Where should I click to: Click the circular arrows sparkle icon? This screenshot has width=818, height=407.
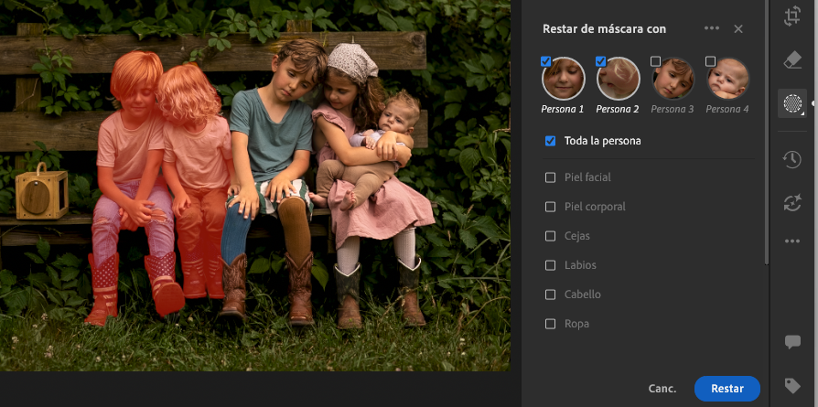tap(792, 203)
